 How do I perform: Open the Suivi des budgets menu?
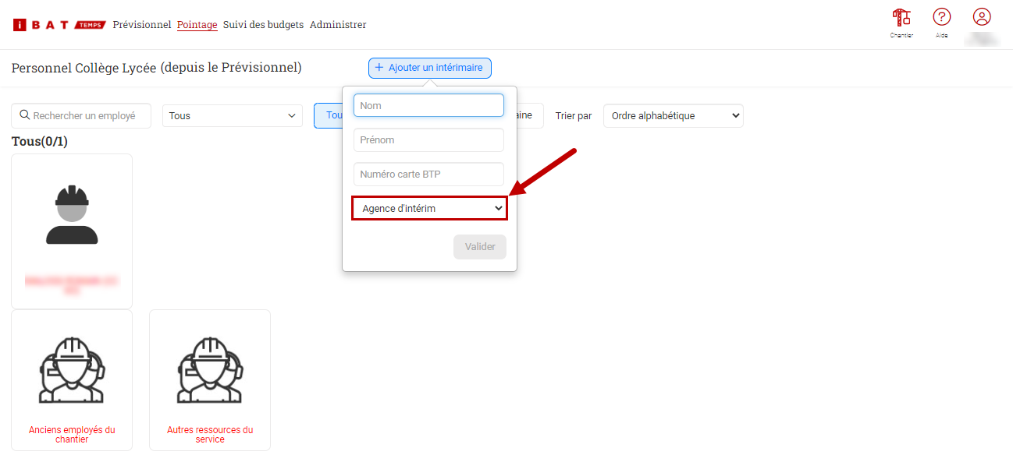[263, 25]
